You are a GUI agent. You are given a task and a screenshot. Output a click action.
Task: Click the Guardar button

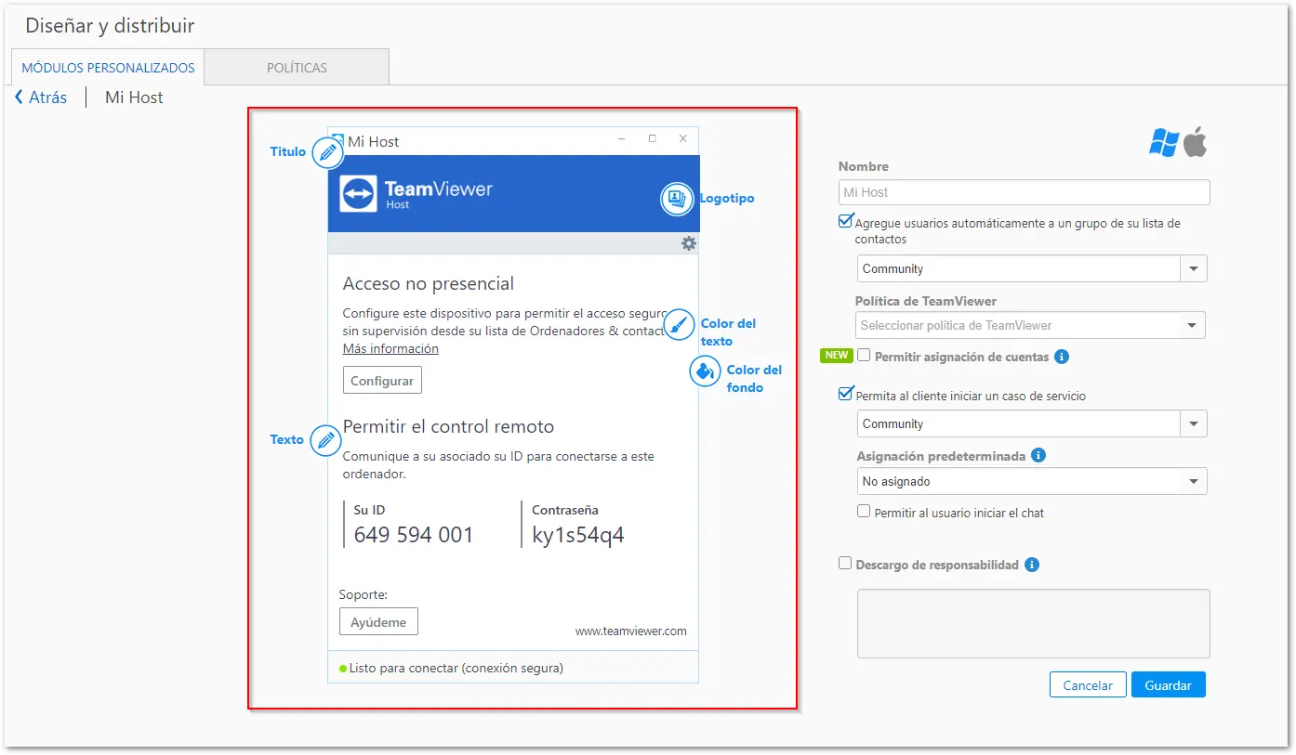[1169, 685]
